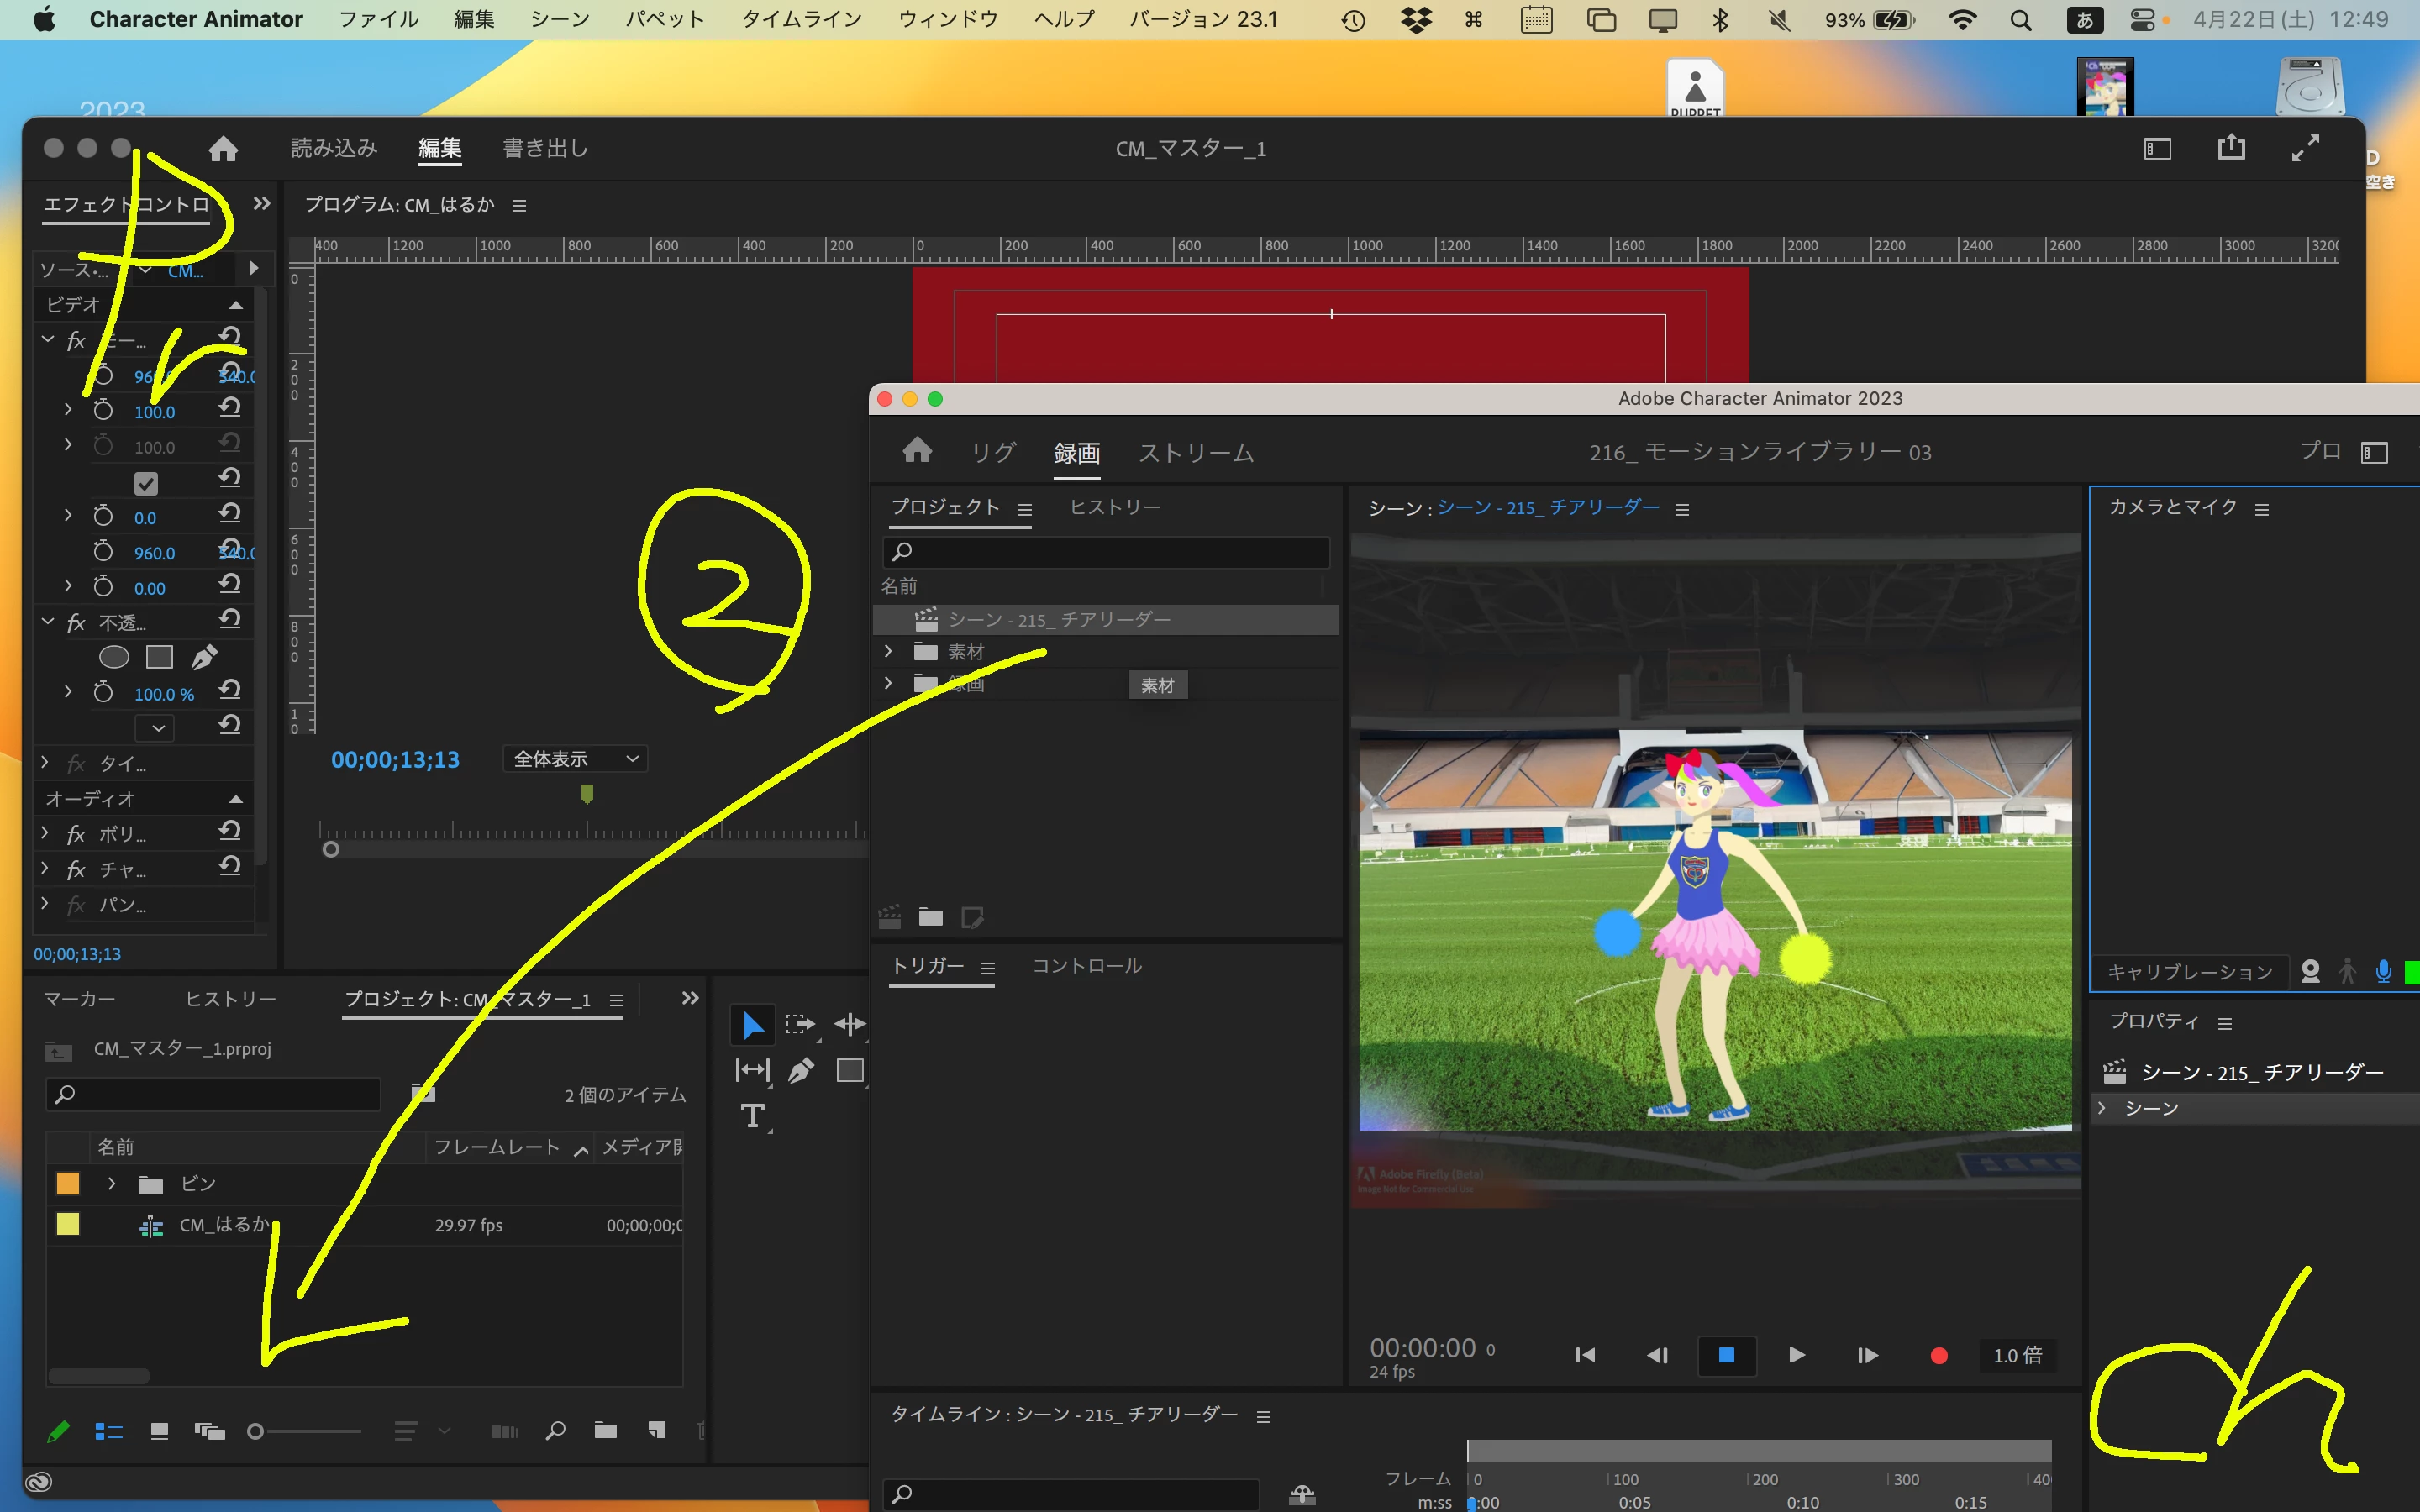This screenshot has height=1512, width=2420.
Task: Open Premiere quick export share icon
Action: (2231, 148)
